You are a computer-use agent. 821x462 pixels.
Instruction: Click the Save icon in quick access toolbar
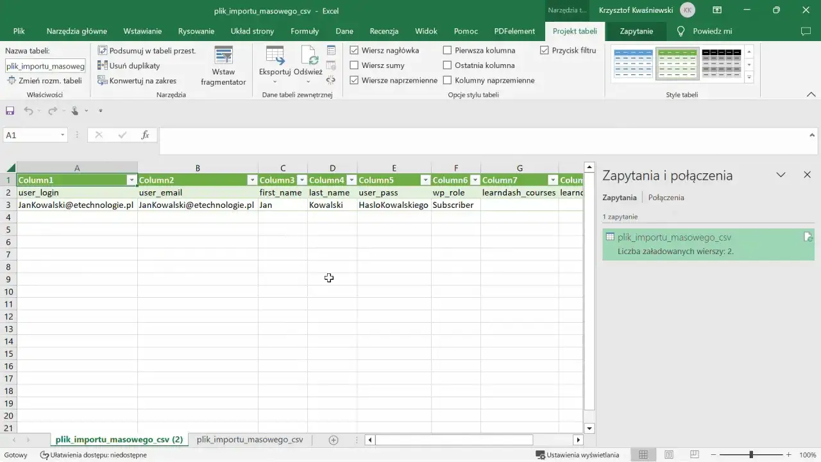point(10,110)
